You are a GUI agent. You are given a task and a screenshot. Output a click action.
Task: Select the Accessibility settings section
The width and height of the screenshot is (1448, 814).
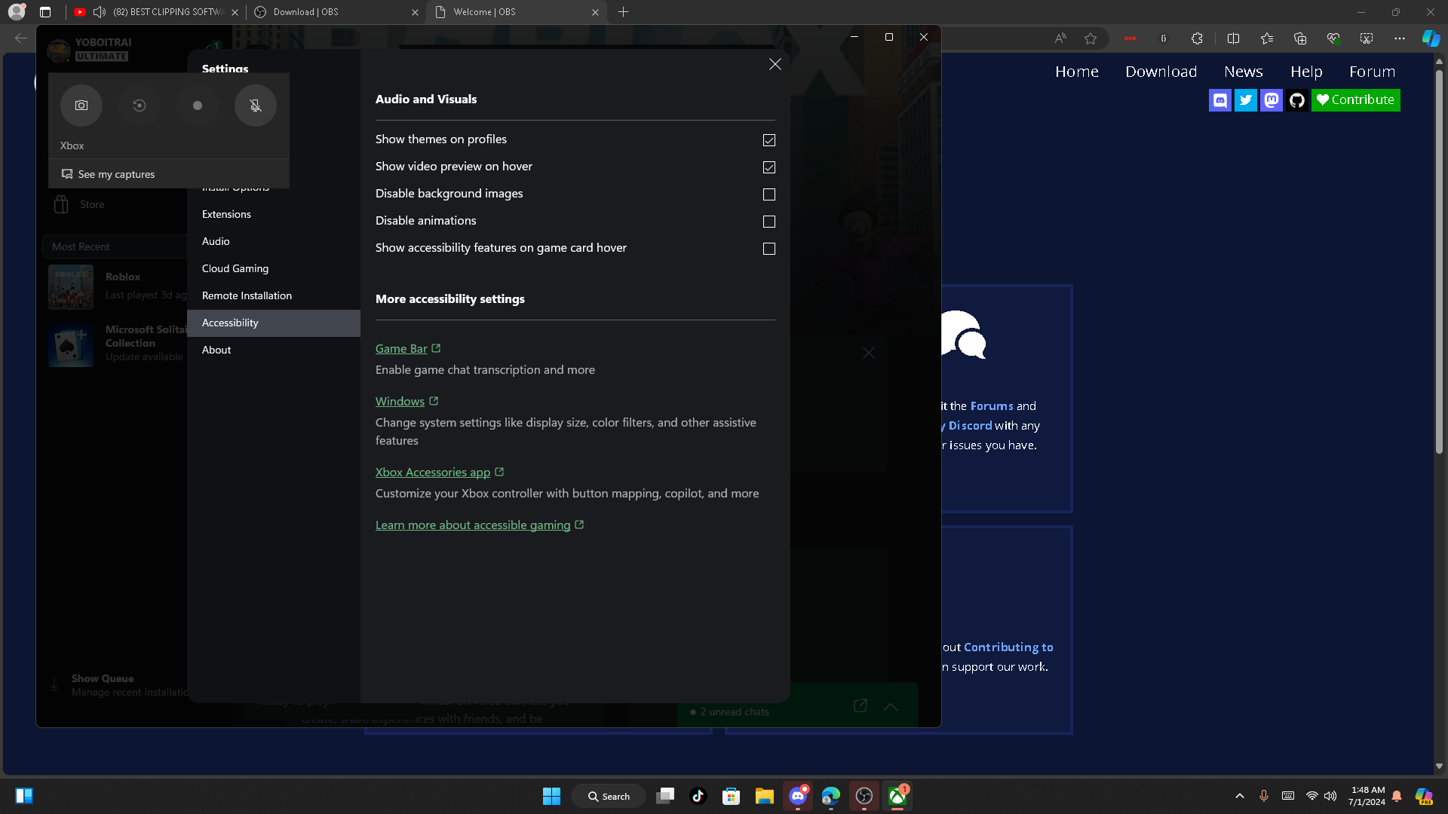pyautogui.click(x=274, y=323)
